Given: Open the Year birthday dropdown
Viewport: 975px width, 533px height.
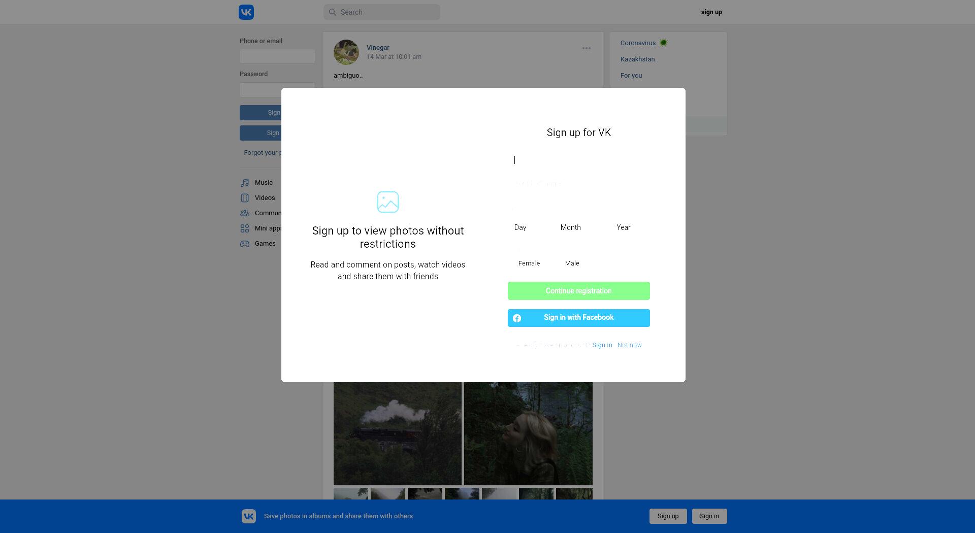Looking at the screenshot, I should coord(630,227).
